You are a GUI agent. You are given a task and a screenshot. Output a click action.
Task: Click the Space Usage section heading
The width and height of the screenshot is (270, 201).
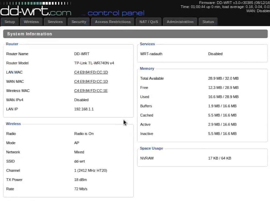tap(151, 148)
